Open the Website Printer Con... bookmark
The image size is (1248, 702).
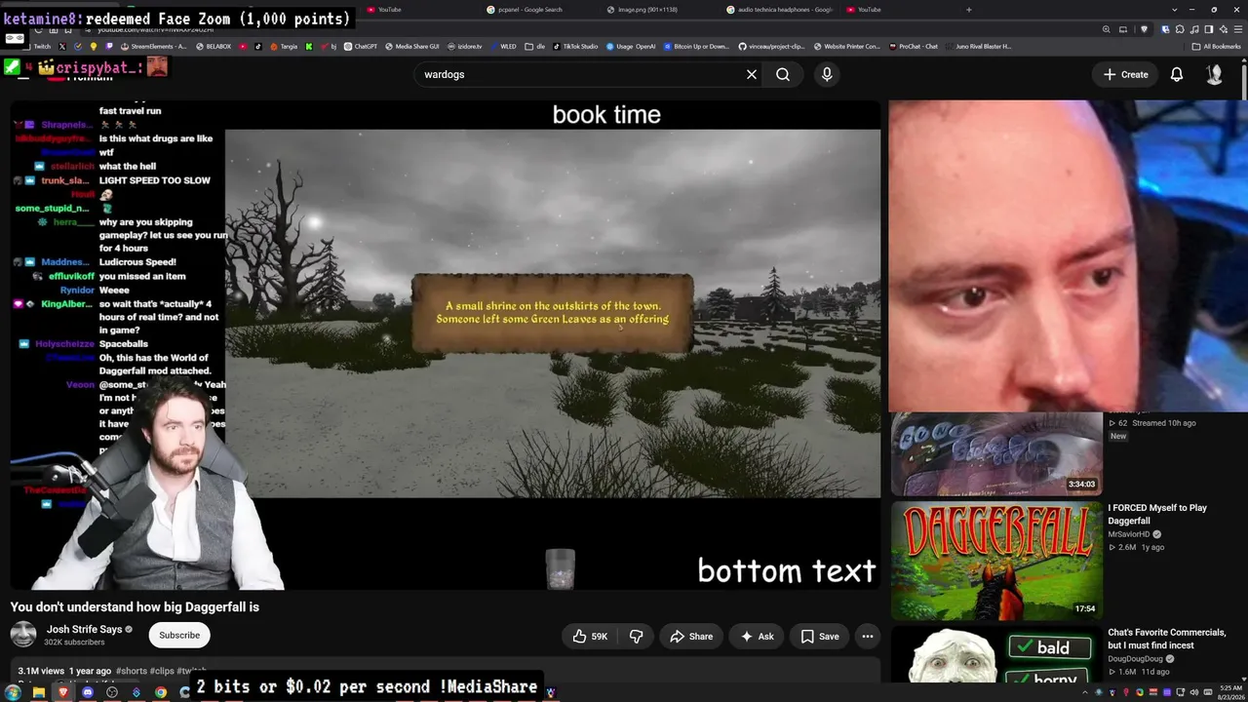pos(846,46)
